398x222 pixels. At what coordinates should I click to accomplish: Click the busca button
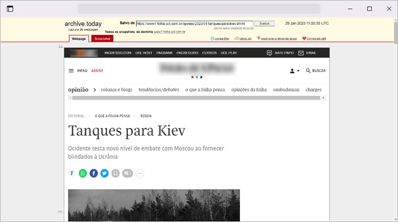265,23
